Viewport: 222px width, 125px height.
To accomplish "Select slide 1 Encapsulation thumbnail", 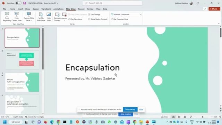I will pyautogui.click(x=22, y=38).
